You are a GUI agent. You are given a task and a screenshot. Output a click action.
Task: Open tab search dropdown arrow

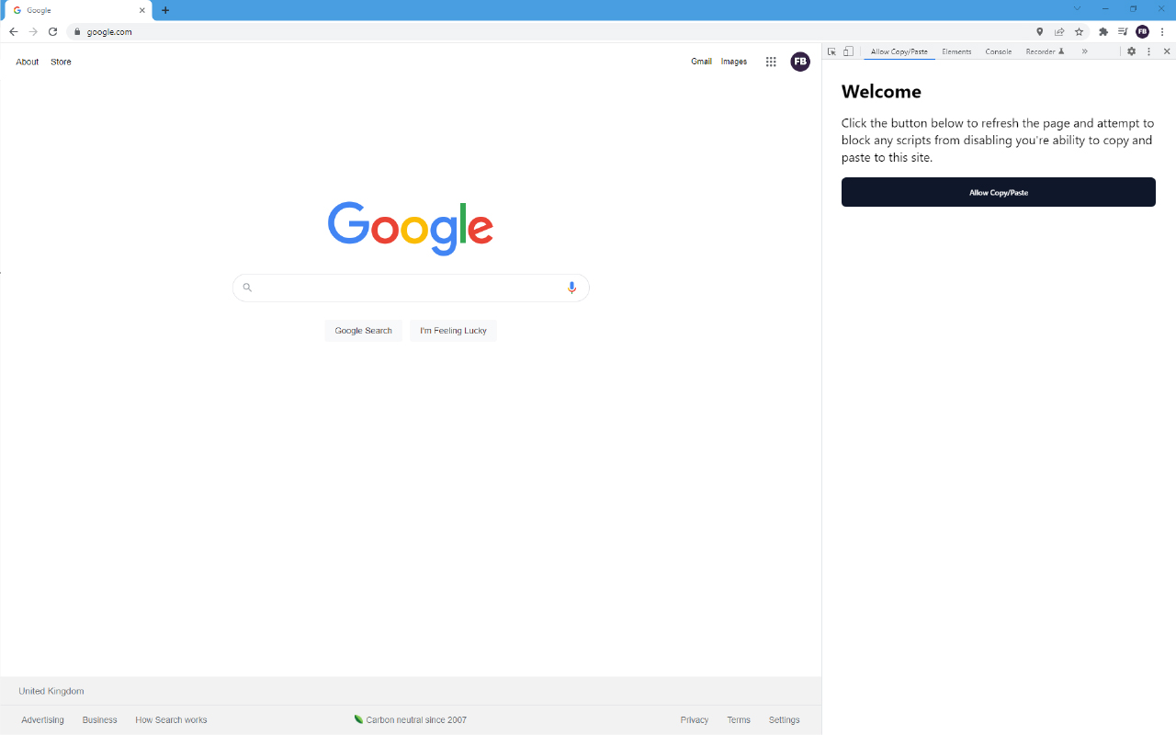tap(1077, 8)
